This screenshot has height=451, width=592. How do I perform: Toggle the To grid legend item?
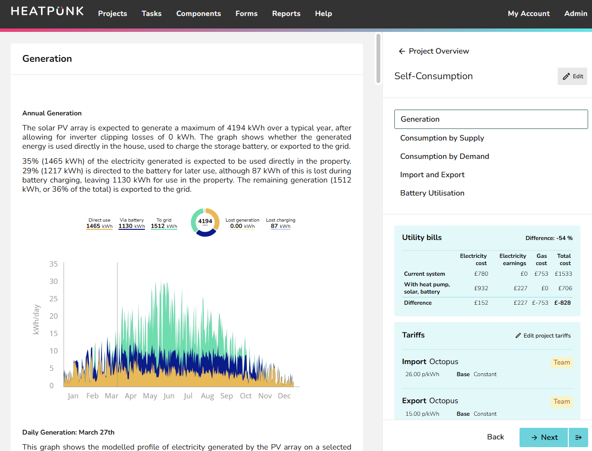pos(164,223)
